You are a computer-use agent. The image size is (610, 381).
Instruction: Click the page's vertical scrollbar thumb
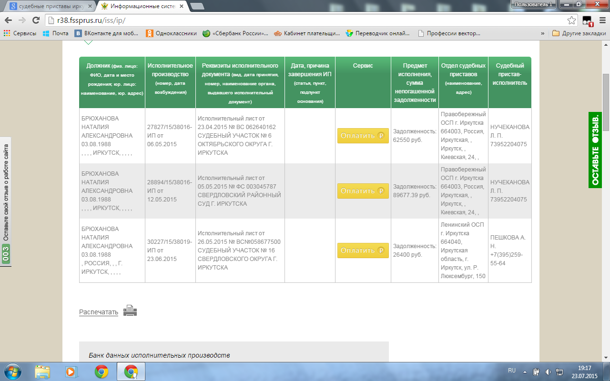606,102
